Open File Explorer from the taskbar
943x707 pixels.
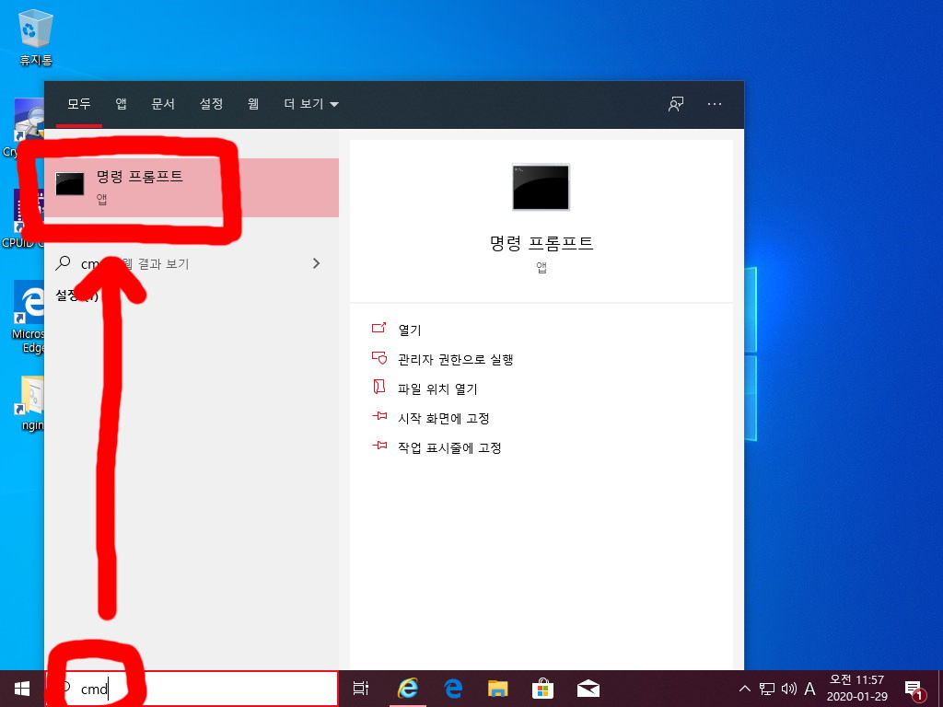pyautogui.click(x=498, y=689)
